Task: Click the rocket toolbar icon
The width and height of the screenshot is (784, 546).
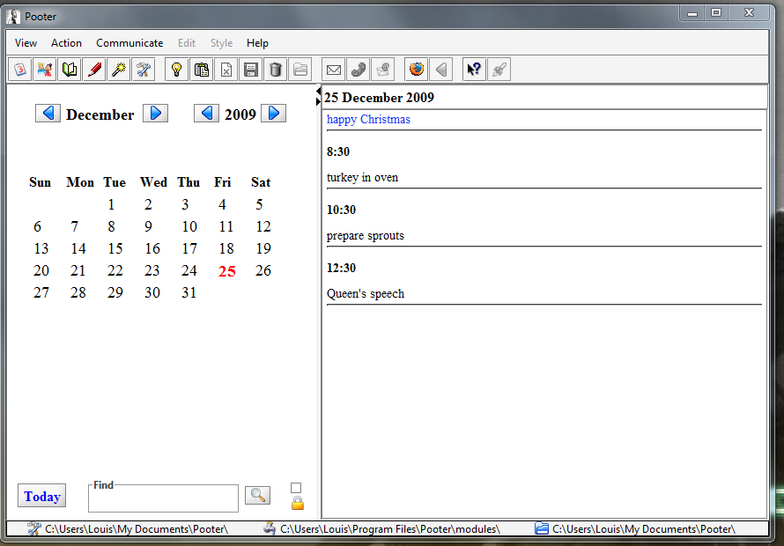Action: coord(499,70)
